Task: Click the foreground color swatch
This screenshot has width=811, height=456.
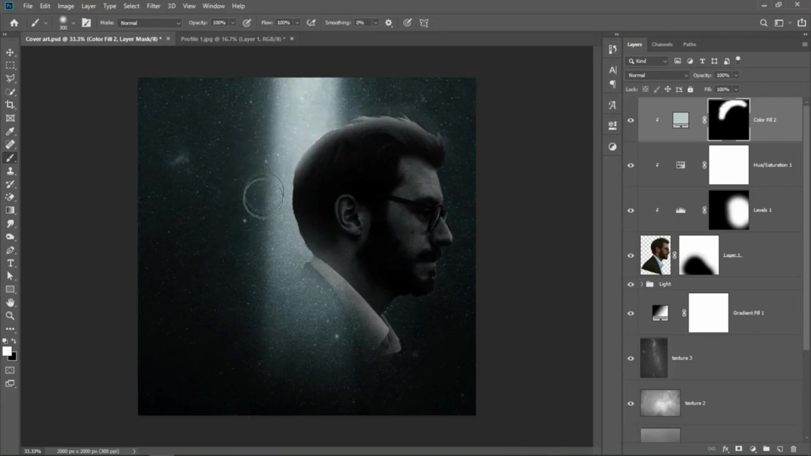Action: [x=7, y=351]
